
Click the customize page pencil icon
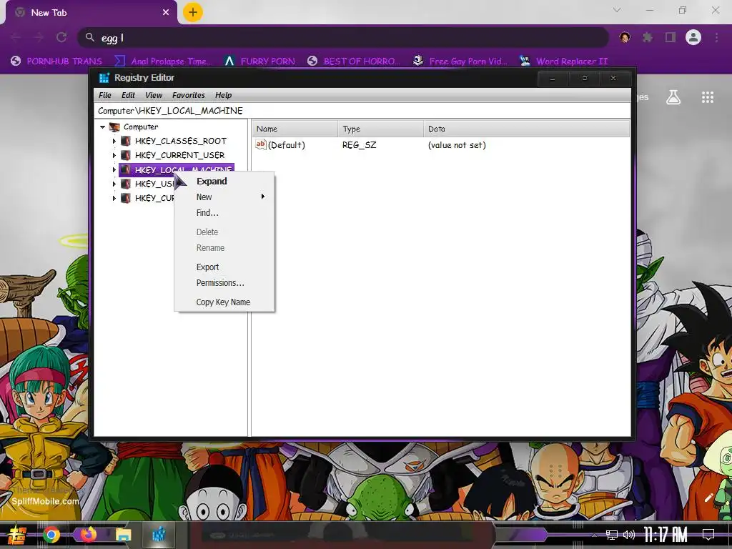point(708,498)
